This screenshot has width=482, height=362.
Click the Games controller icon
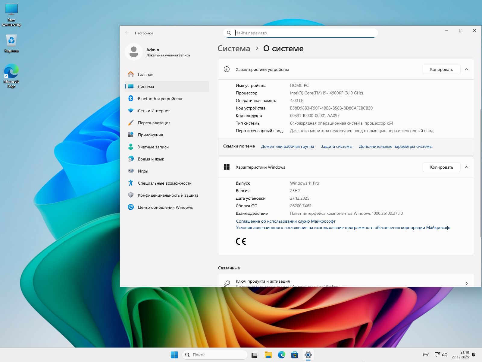[x=131, y=171]
